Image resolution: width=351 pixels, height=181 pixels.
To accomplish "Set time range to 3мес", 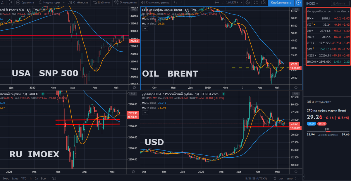I will (x=6, y=178).
